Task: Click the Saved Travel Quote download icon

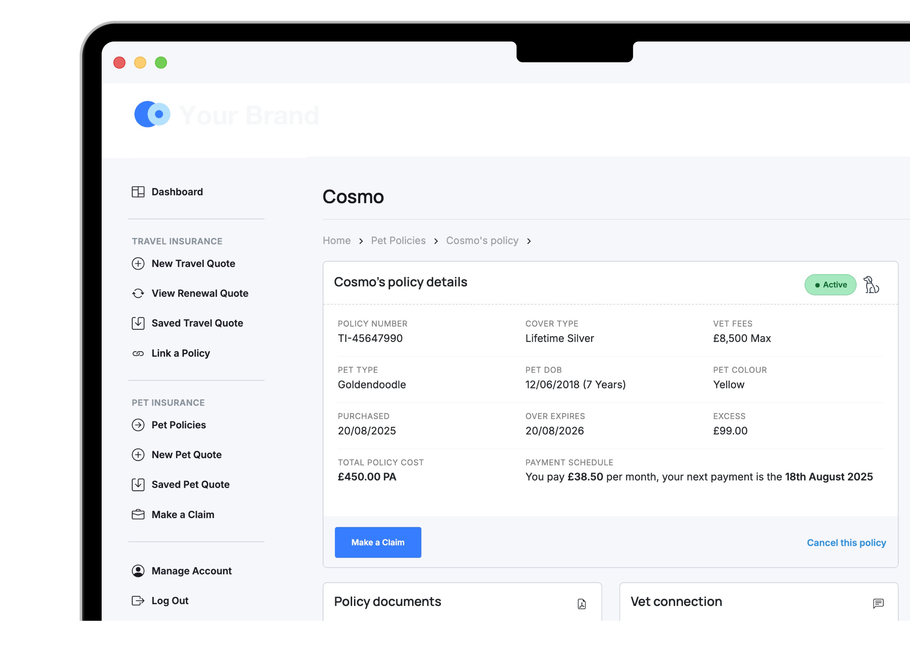Action: point(138,323)
